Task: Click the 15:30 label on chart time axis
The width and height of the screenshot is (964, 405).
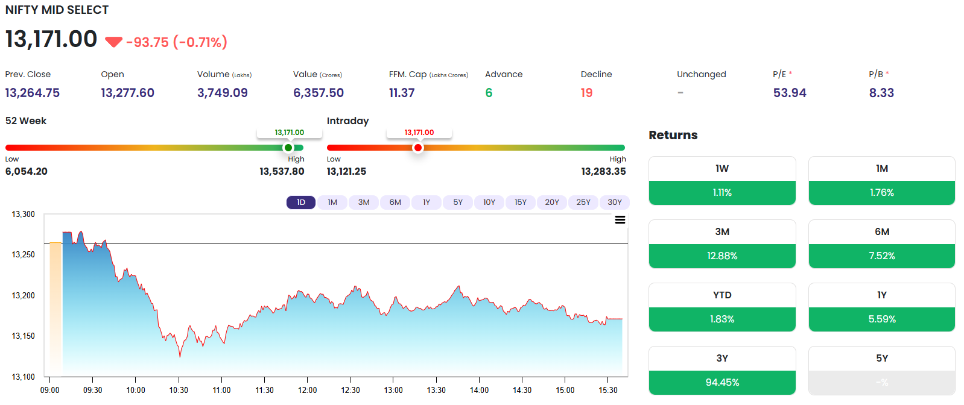Action: [x=608, y=390]
